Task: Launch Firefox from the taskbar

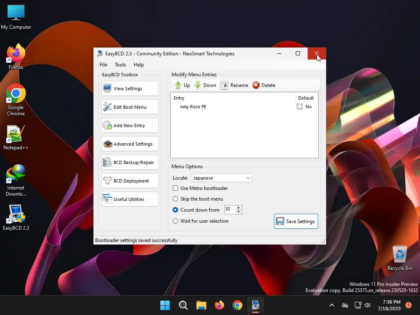Action: (x=219, y=305)
